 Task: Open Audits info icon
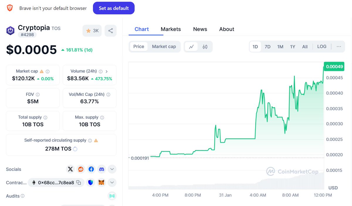(x=23, y=196)
